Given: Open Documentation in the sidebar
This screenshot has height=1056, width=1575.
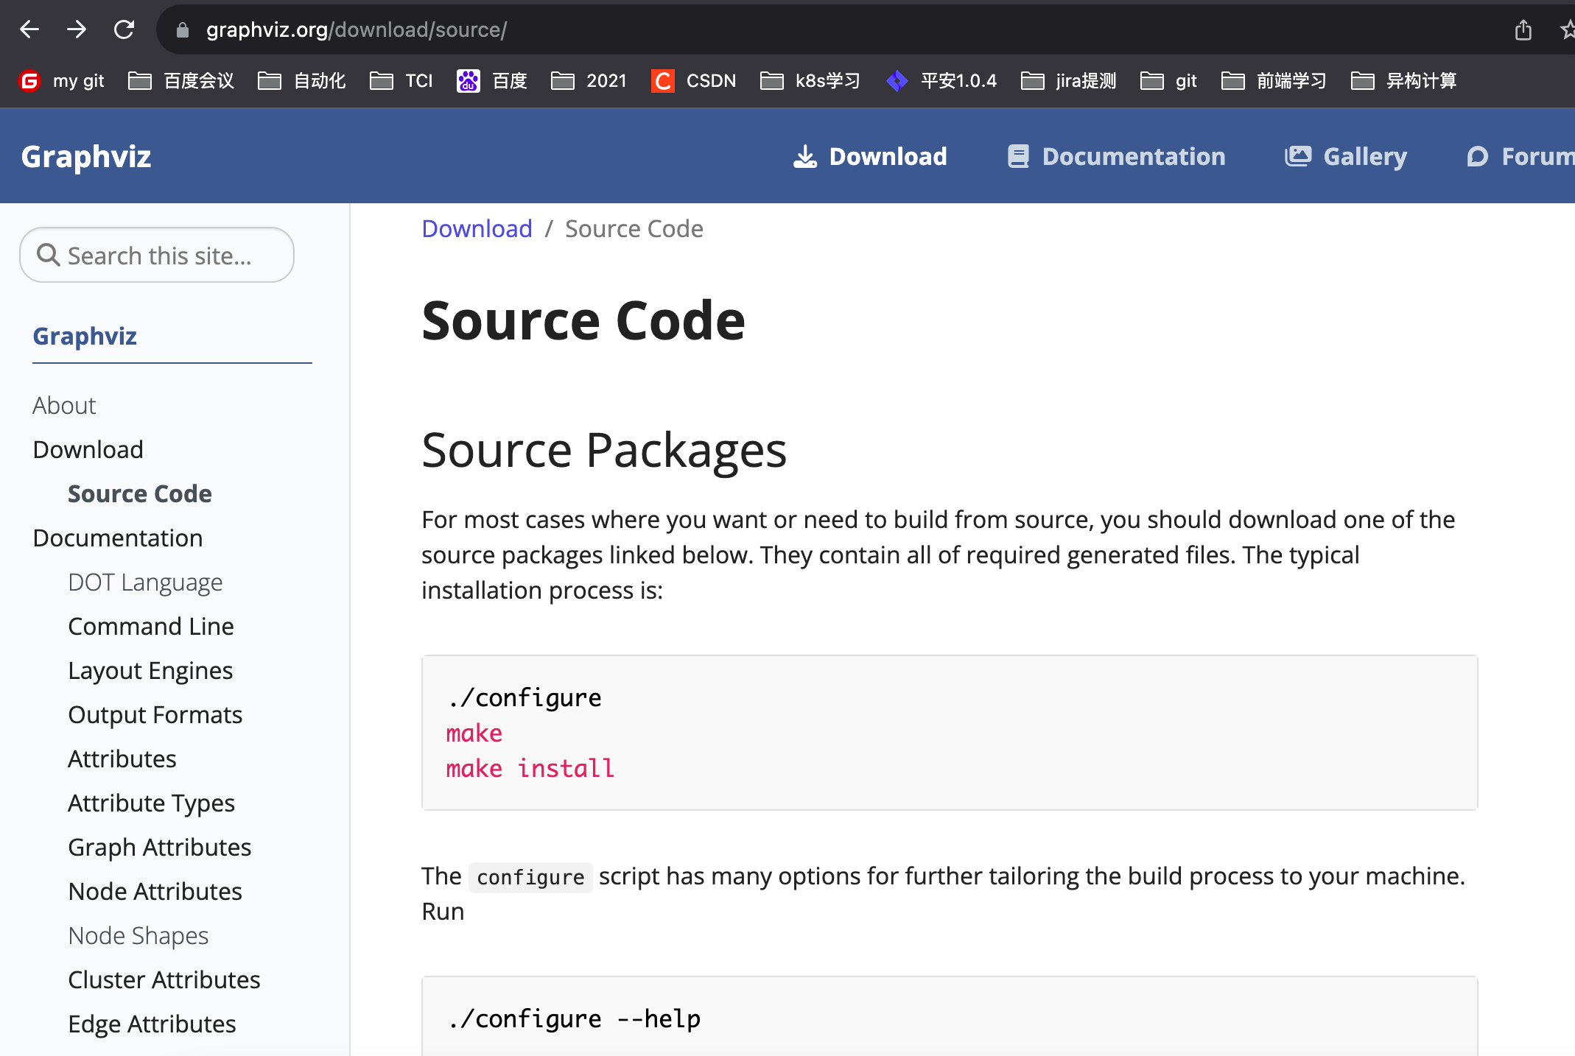Looking at the screenshot, I should tap(118, 538).
